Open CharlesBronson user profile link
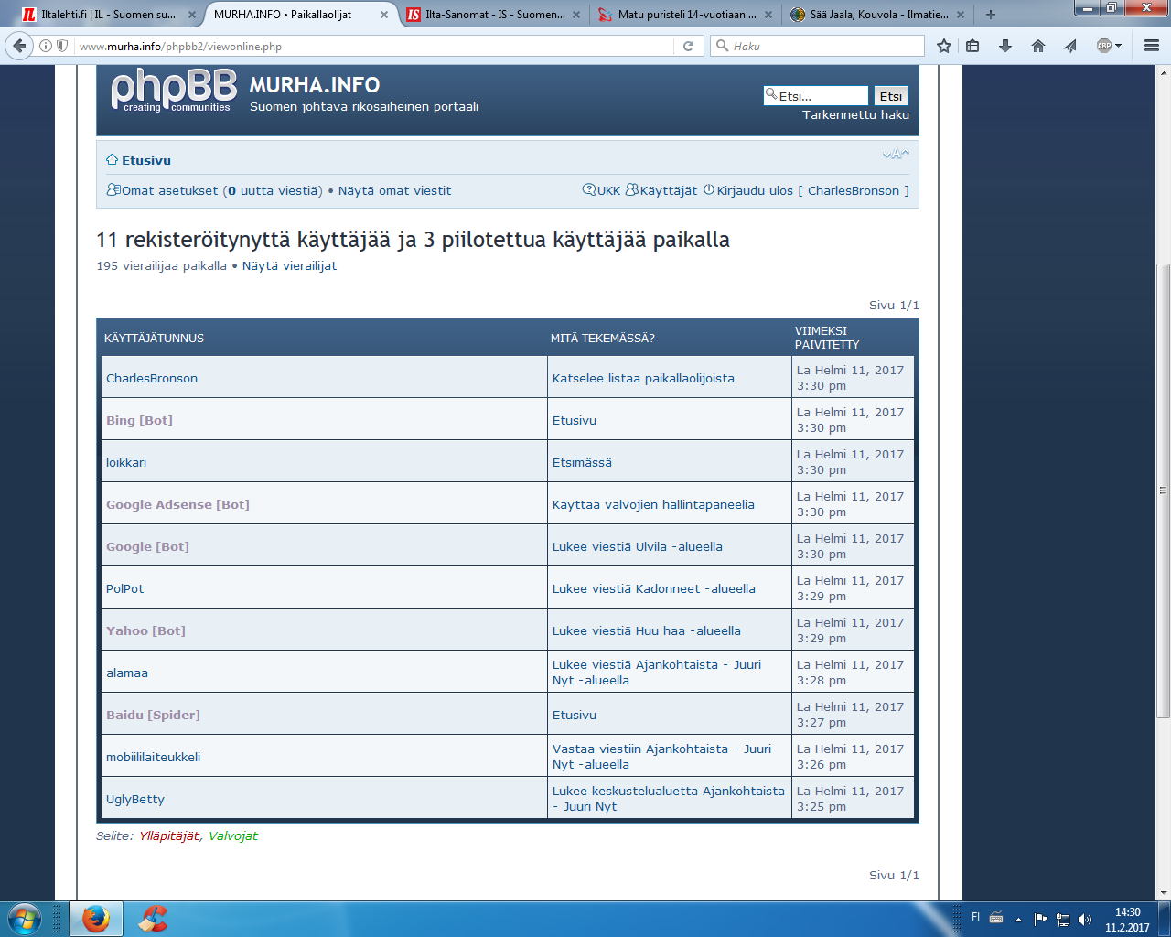 point(152,378)
